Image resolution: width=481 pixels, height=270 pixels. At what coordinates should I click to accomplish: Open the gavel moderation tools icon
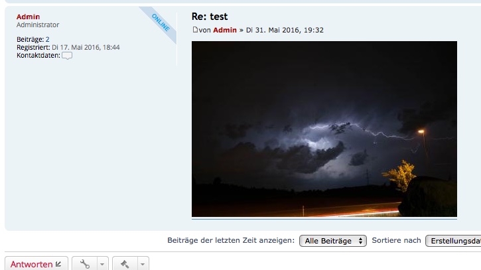click(125, 264)
